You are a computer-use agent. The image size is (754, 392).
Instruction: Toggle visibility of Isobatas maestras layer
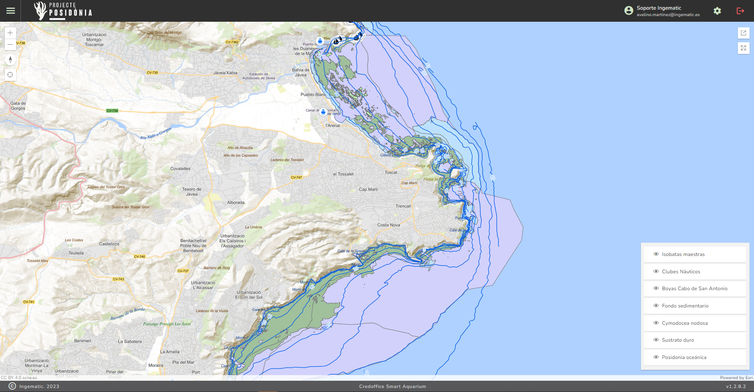click(656, 254)
